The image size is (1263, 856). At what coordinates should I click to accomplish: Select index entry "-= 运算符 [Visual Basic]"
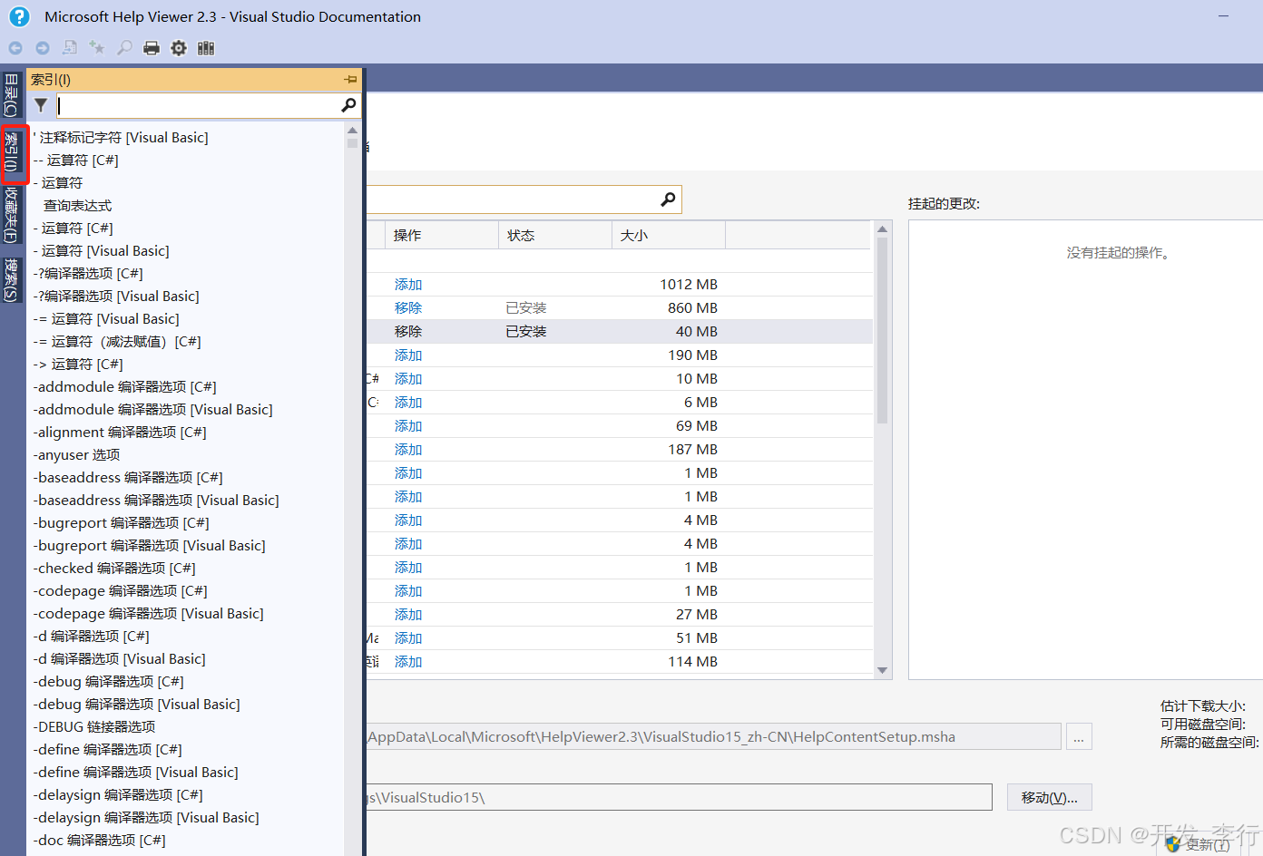click(106, 319)
